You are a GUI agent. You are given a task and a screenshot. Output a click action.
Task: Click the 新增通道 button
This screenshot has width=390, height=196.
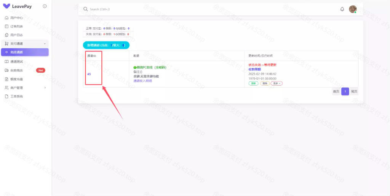(106, 45)
